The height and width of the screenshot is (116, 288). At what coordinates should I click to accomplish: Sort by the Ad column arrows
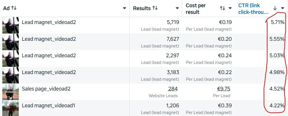click(x=14, y=8)
